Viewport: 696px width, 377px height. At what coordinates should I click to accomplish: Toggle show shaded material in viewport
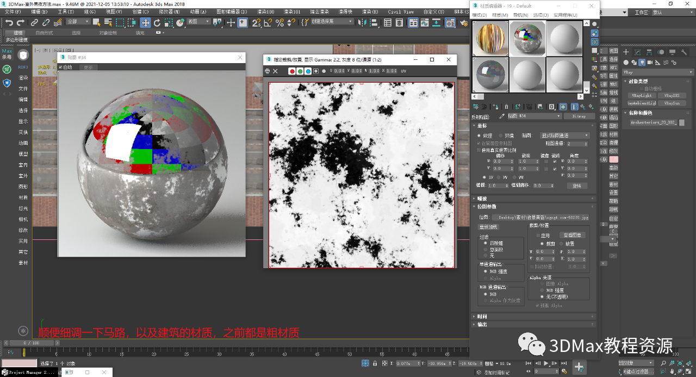pyautogui.click(x=563, y=106)
